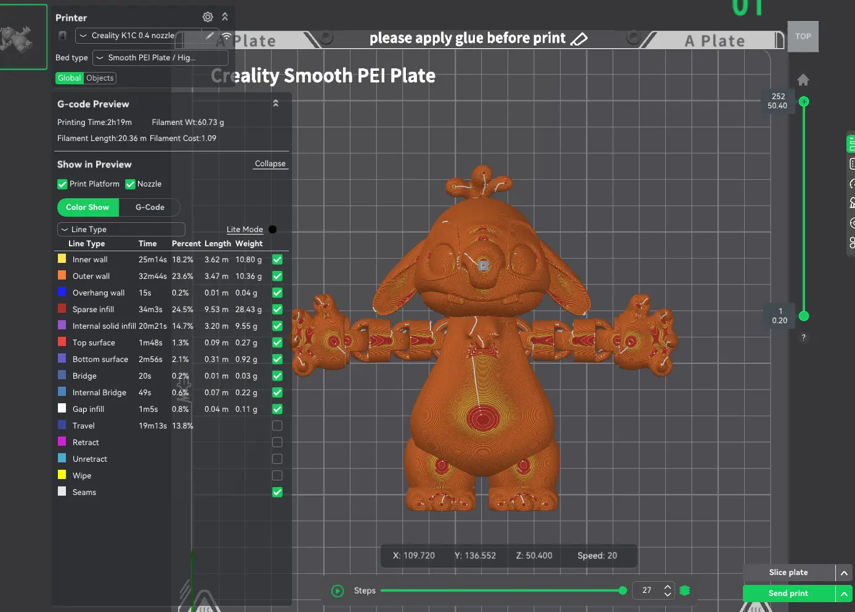Click the printer device icon beside preset
This screenshot has width=855, height=612.
pos(62,36)
